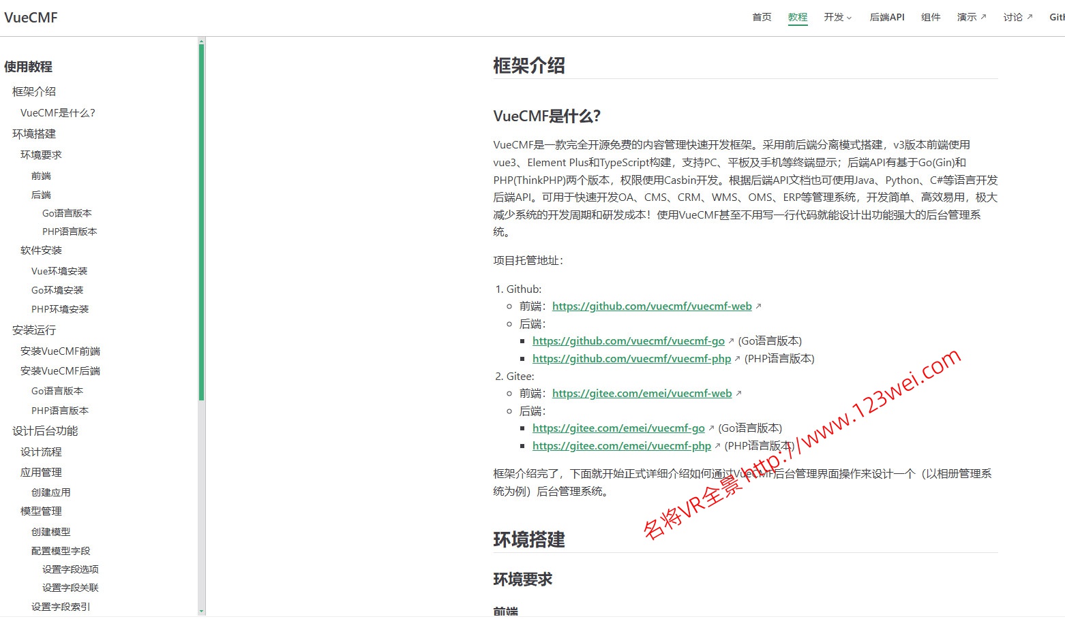Viewport: 1065px width, 619px height.
Task: Open the https://github.com/vuecmf/vuecmf-go link
Action: [628, 340]
